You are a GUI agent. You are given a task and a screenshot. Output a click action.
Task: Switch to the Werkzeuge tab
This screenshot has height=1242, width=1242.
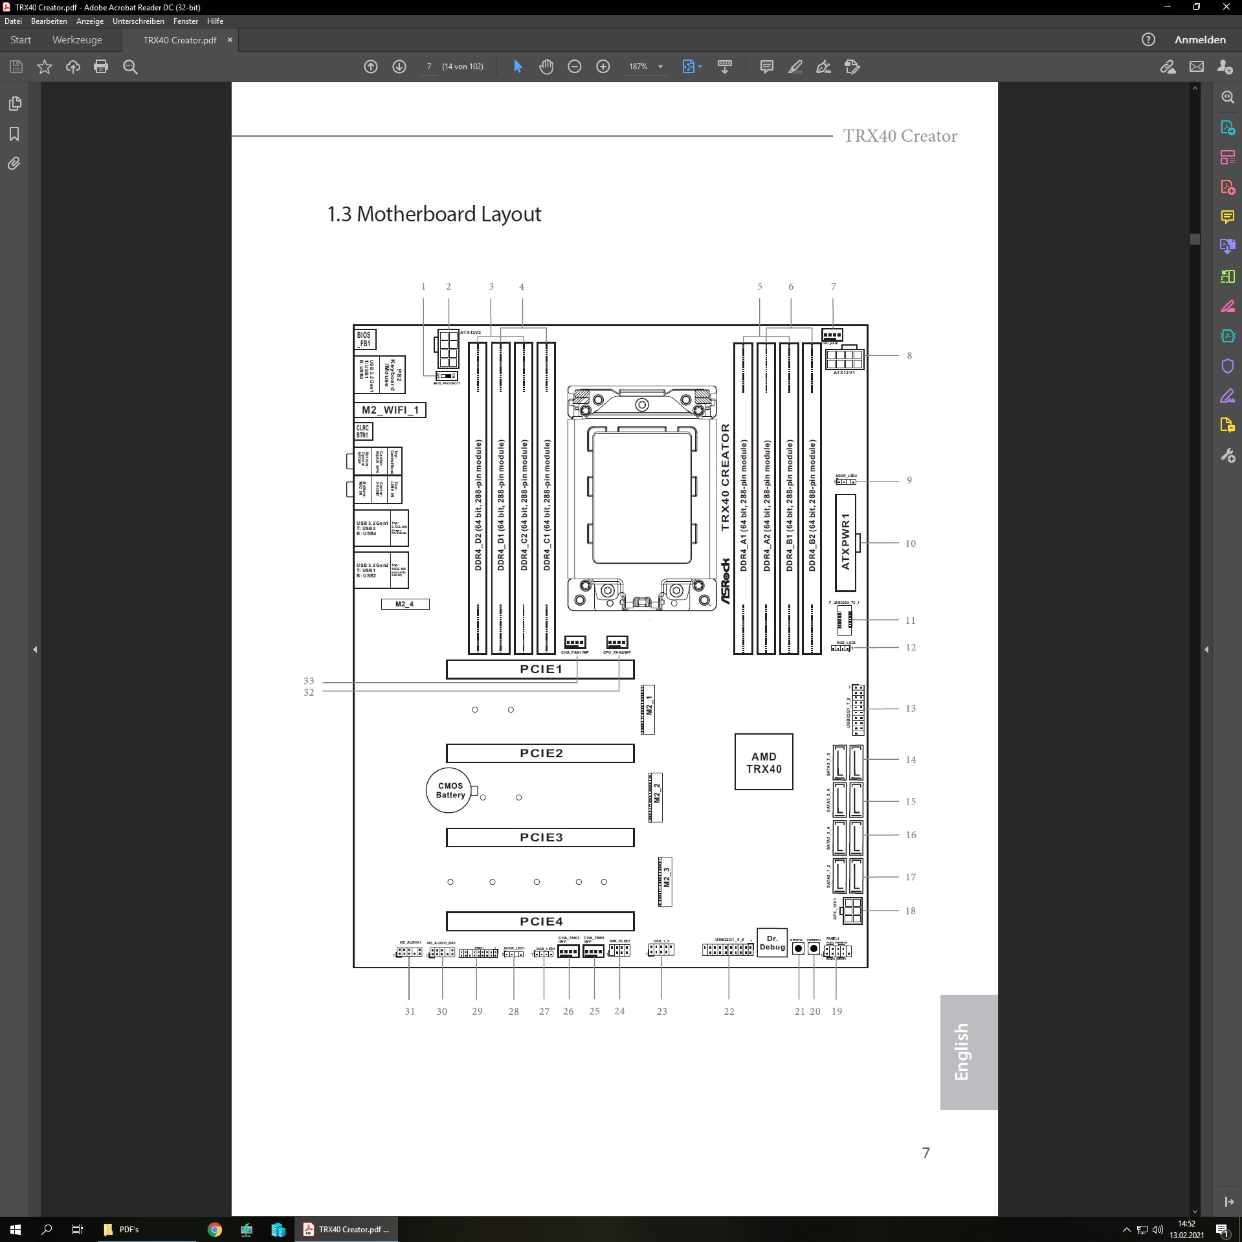tap(77, 39)
